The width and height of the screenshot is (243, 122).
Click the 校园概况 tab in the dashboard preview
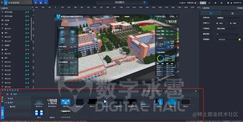click(x=106, y=17)
